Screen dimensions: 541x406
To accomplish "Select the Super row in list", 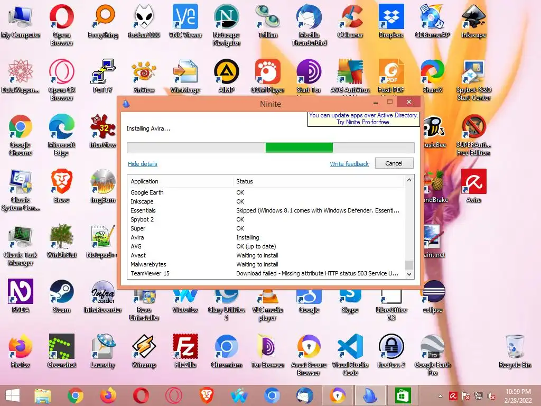I will (266, 228).
